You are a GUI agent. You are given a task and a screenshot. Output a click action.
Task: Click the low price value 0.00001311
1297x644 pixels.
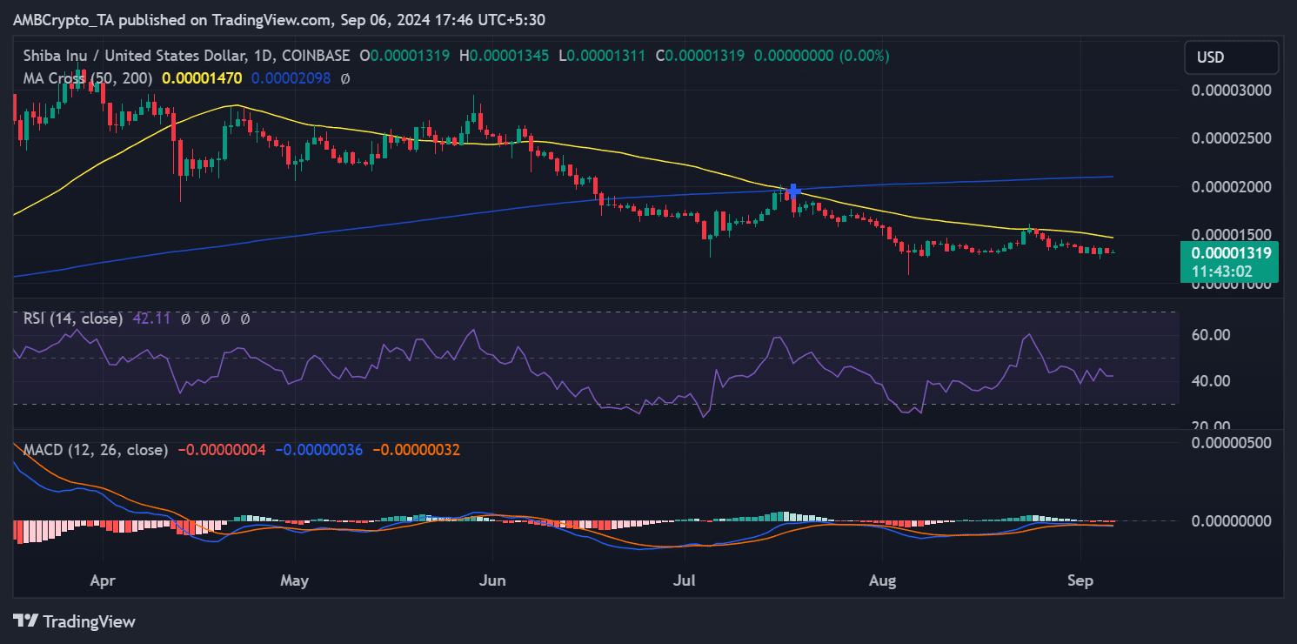point(606,56)
